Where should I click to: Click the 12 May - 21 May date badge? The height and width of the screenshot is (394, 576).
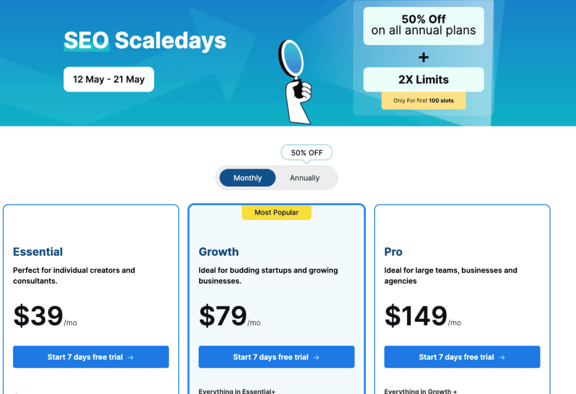pyautogui.click(x=109, y=79)
